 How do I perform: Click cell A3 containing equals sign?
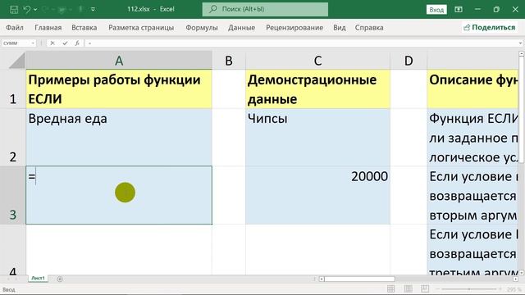[119, 195]
